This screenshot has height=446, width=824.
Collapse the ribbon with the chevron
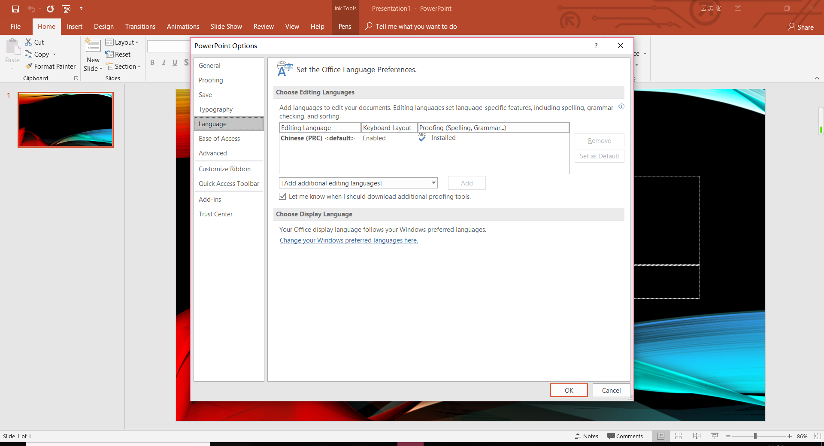pyautogui.click(x=817, y=78)
